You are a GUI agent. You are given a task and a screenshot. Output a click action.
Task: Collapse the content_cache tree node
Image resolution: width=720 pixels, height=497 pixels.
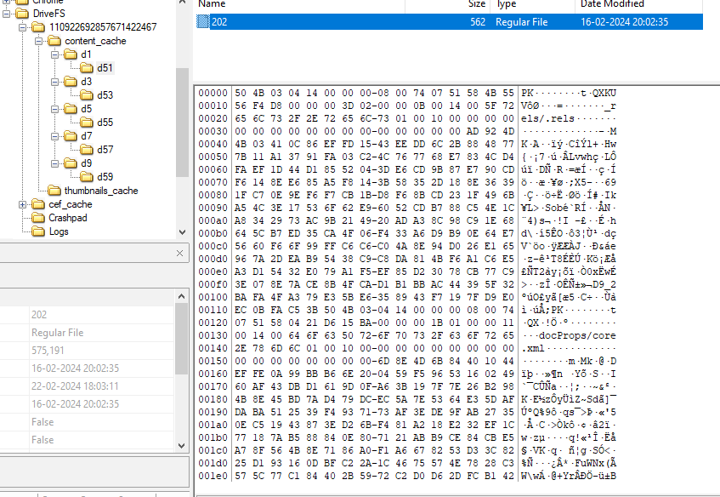pyautogui.click(x=38, y=41)
